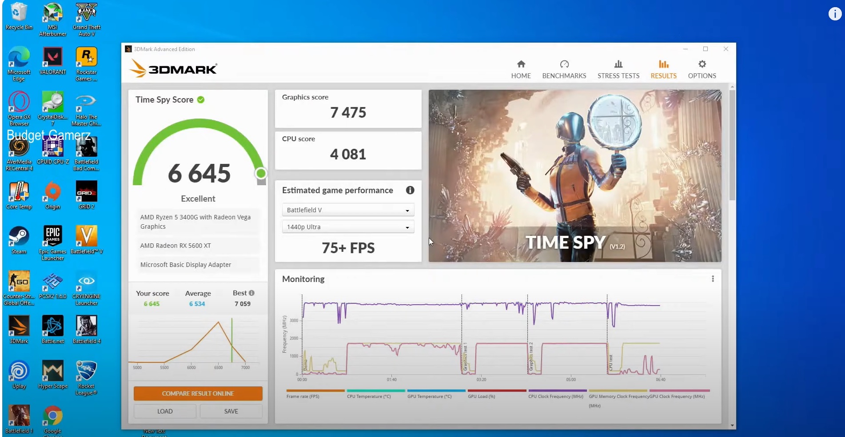
Task: Select Battlefield Bad Company desktop icon
Action: tap(87, 154)
